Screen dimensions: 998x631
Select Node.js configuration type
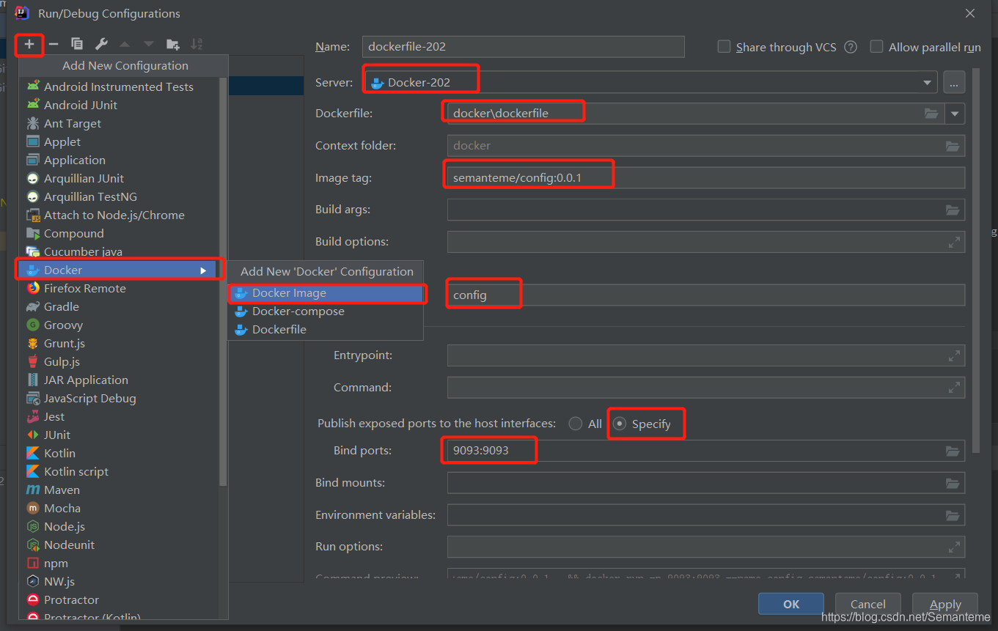point(119,526)
